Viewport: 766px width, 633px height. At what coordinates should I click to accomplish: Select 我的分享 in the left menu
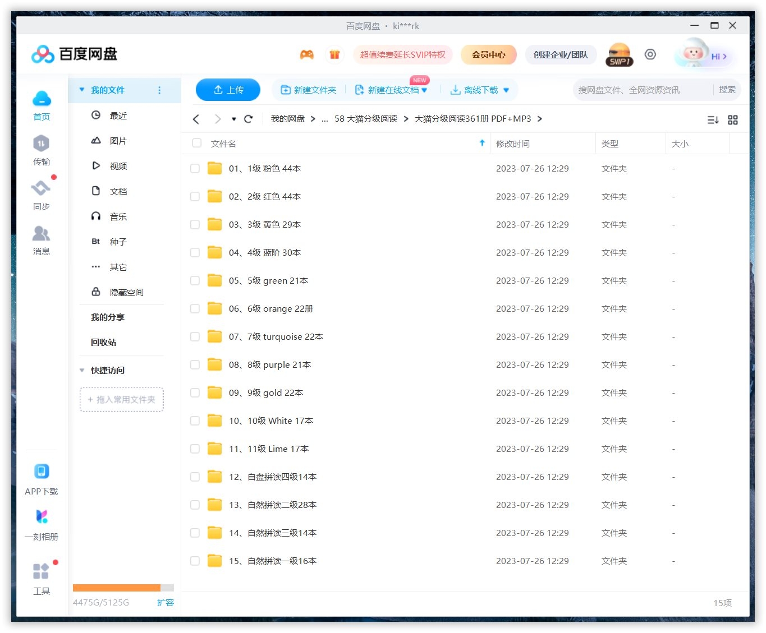pyautogui.click(x=107, y=317)
